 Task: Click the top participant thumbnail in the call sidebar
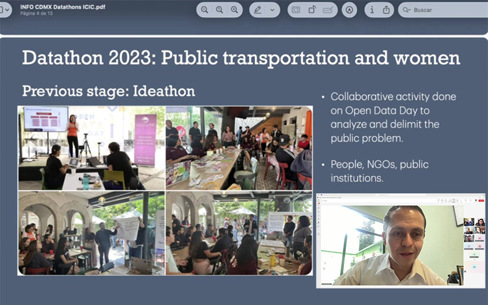click(468, 222)
